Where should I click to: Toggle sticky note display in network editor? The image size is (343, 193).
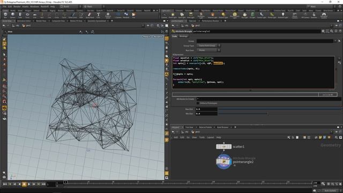coord(320,137)
